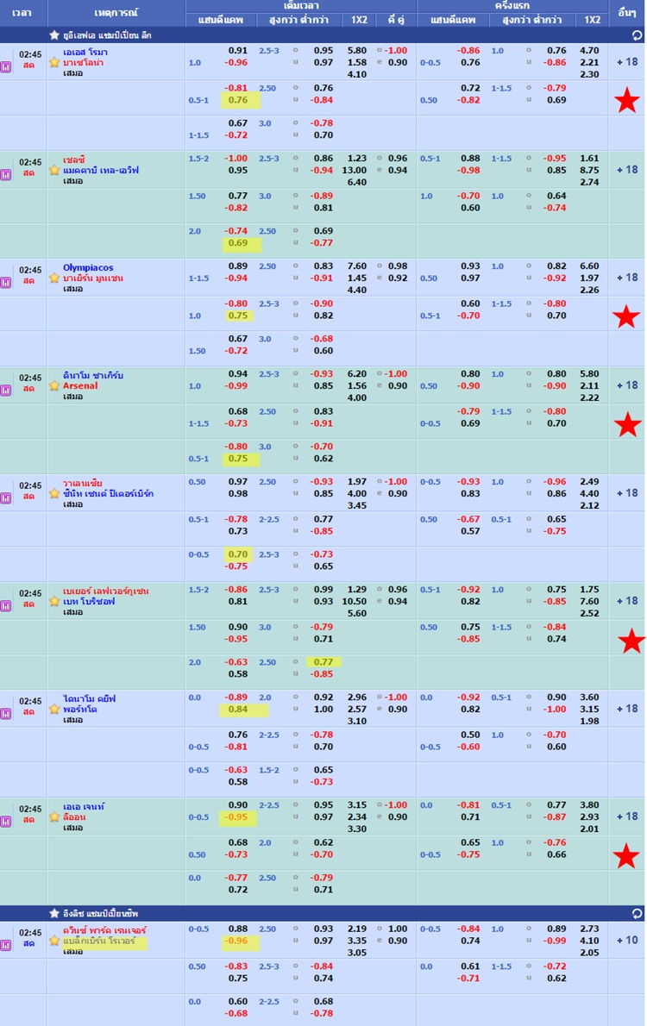Open stats icon for ควีนซ์ พาร์ค เรนเจอร์ match
The image size is (647, 1026).
[6, 946]
